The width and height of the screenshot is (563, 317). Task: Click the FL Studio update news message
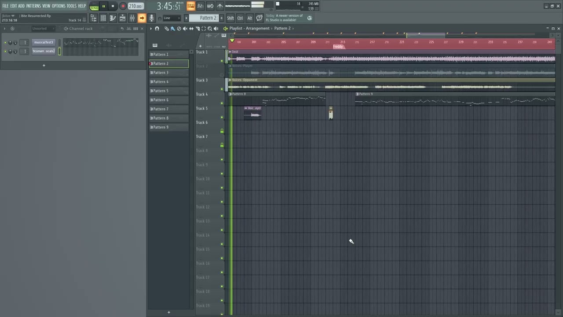289,18
